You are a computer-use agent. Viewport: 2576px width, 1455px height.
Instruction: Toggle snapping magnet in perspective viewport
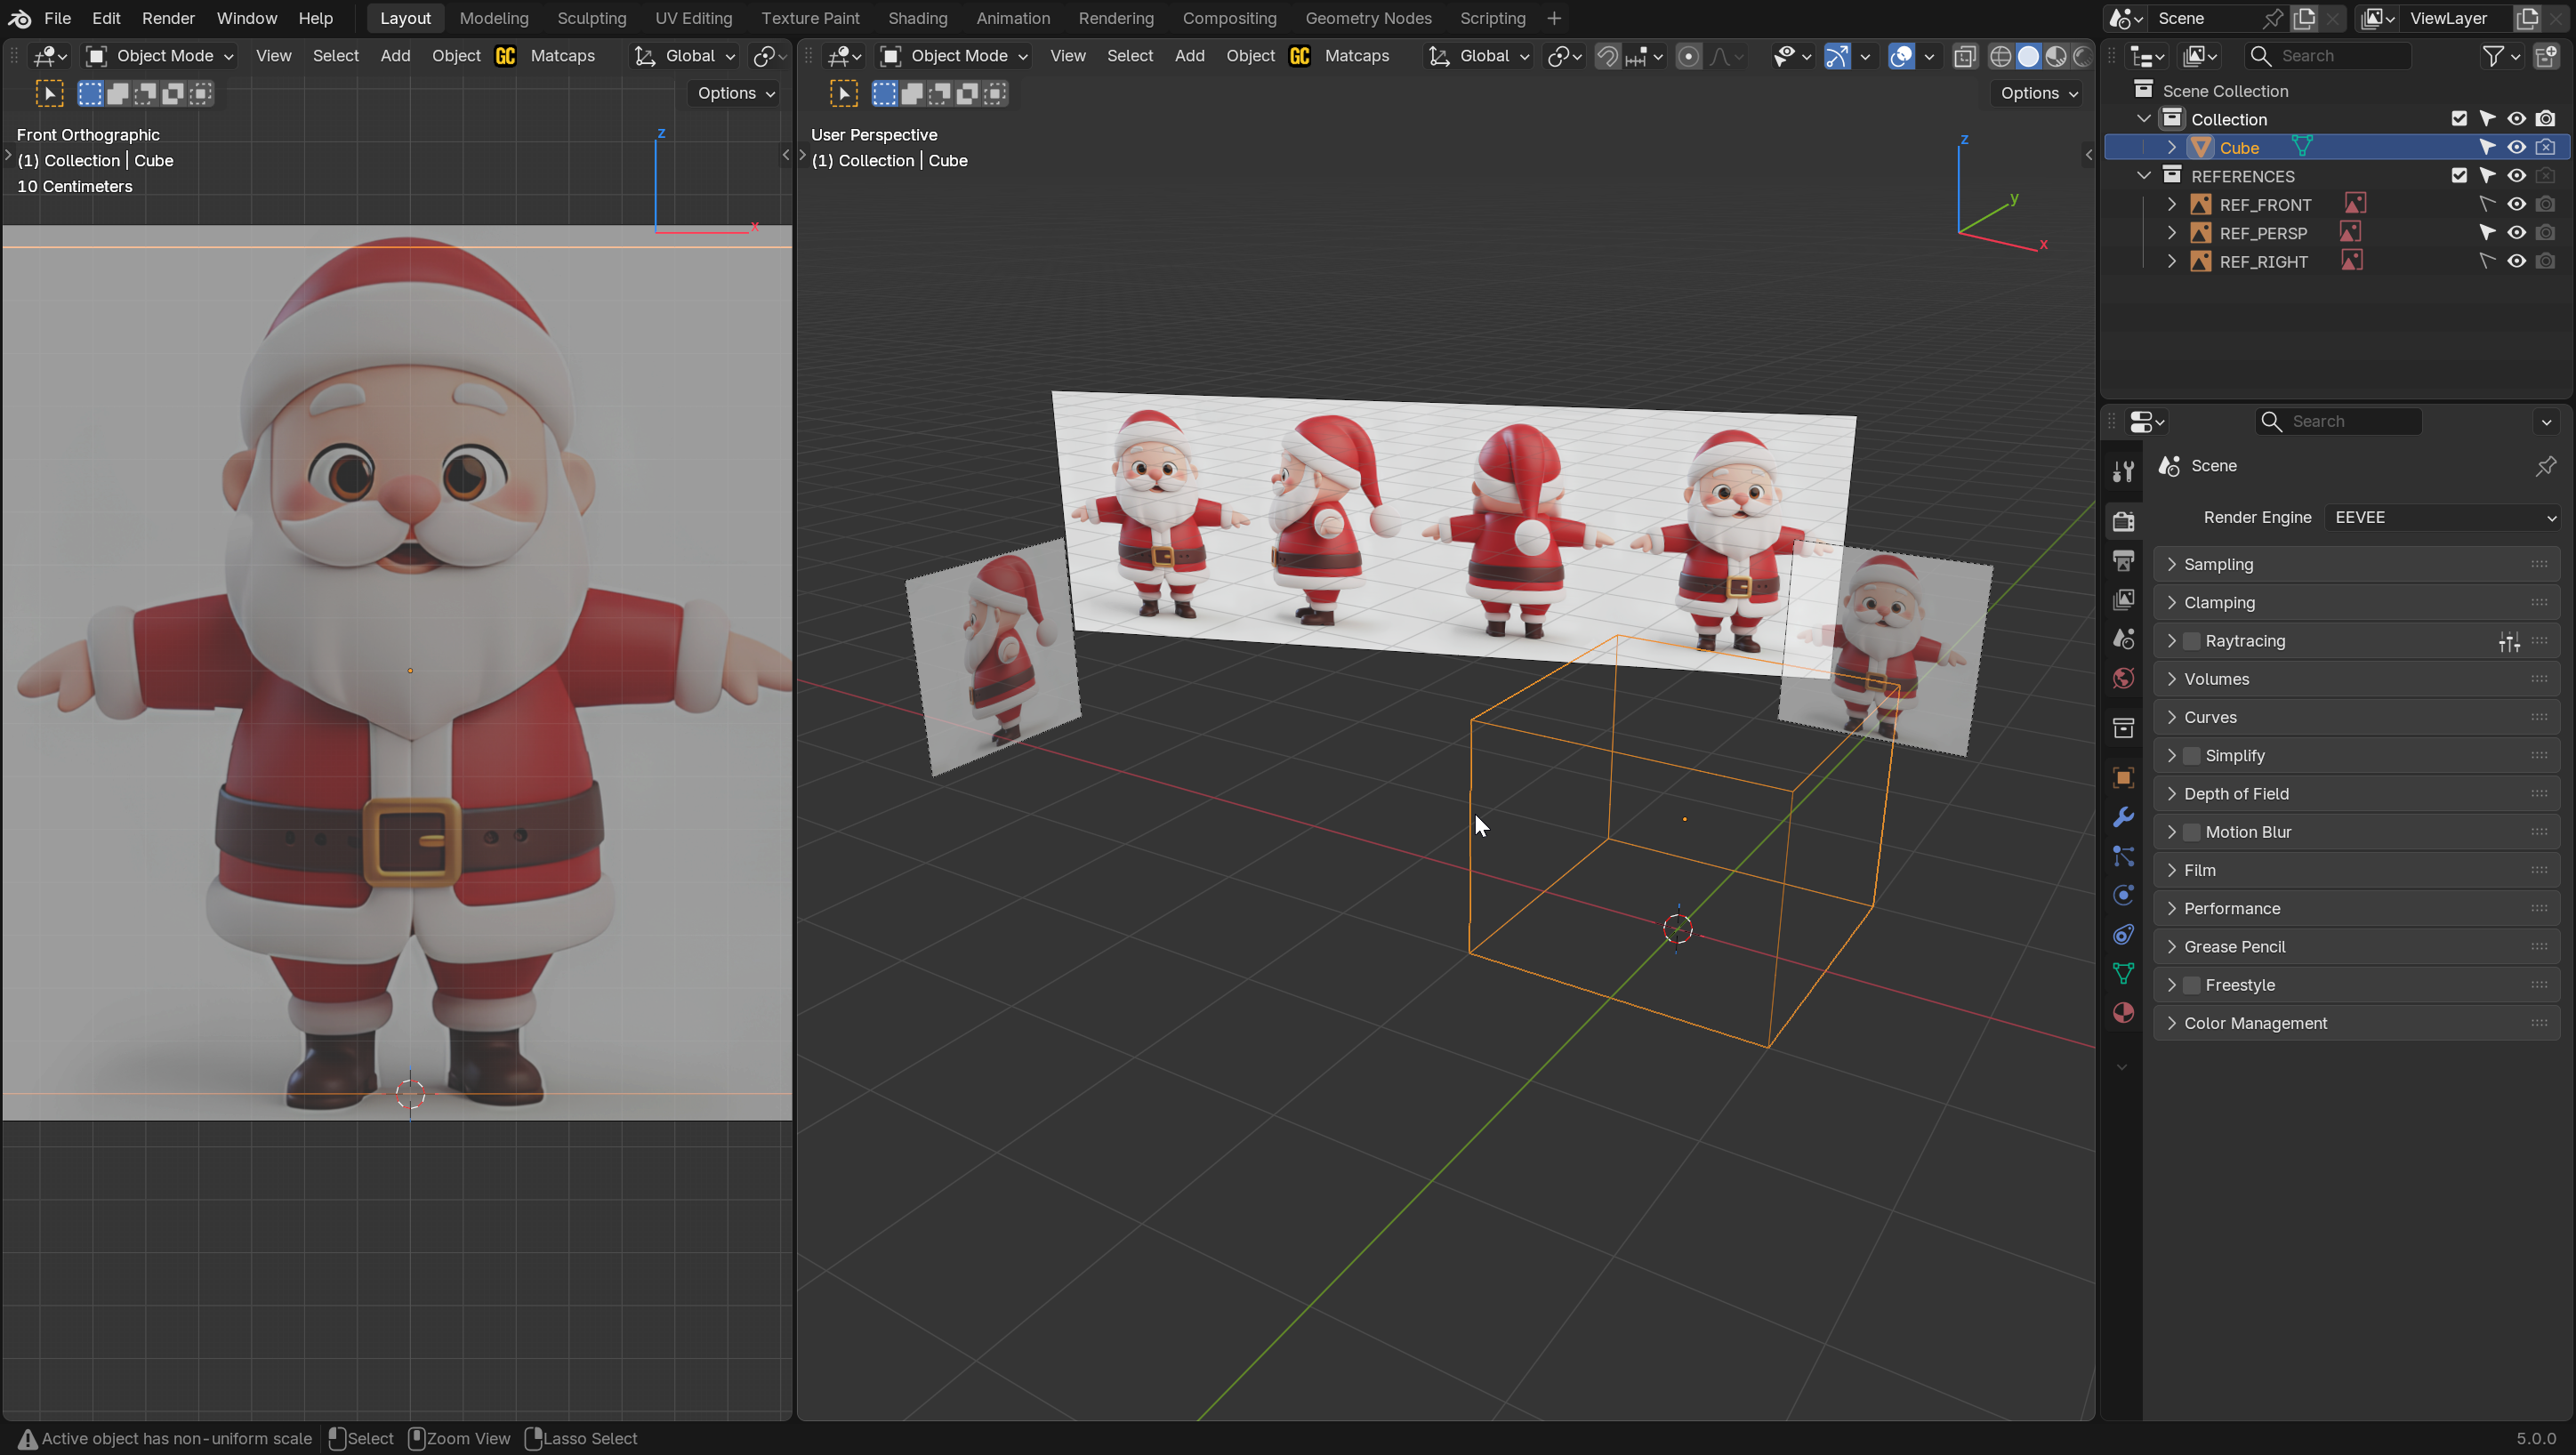pyautogui.click(x=1607, y=56)
